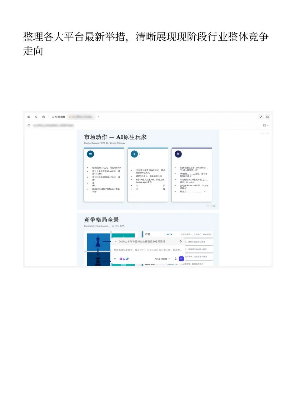Open search with the magnifier icon
299x400 pixels.
[36, 117]
